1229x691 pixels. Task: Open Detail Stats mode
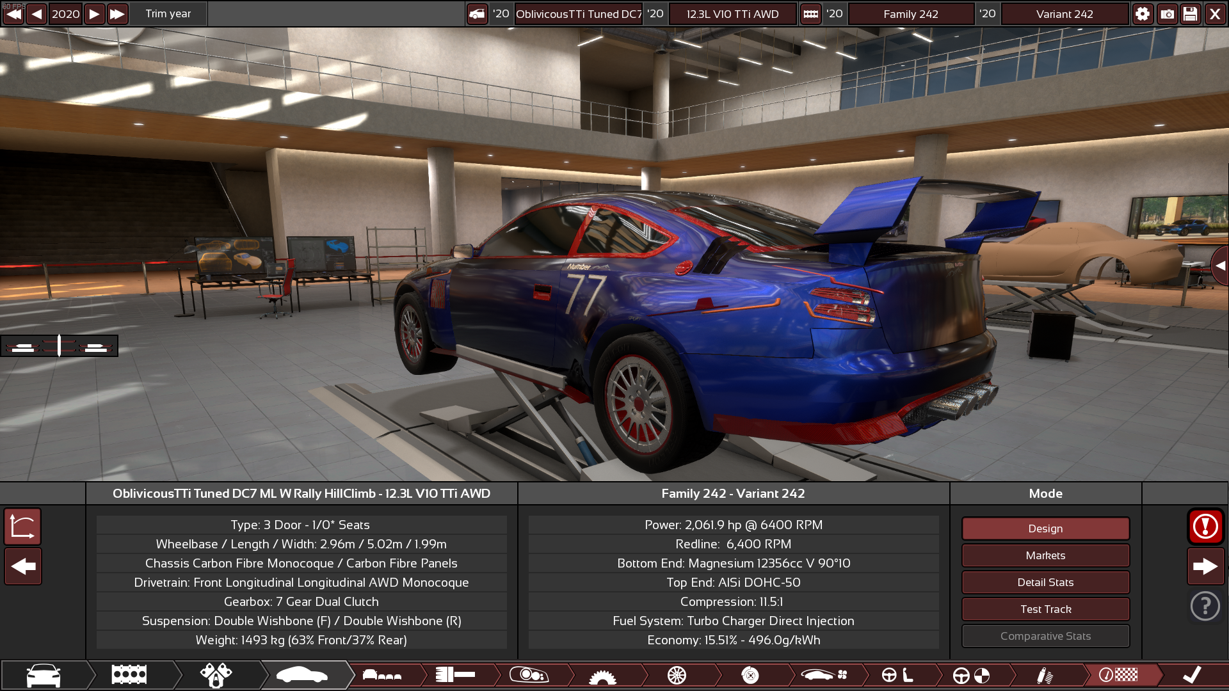(1045, 582)
